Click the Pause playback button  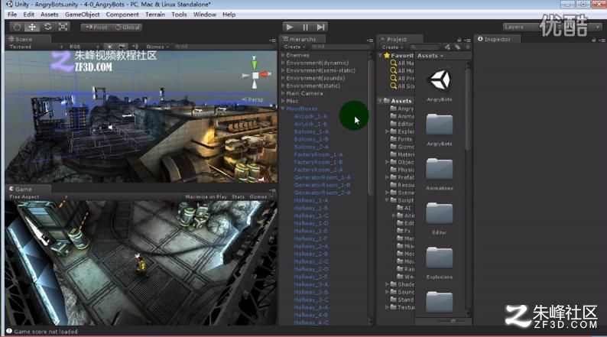305,27
